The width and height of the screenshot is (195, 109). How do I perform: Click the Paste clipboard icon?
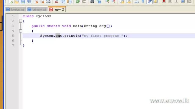[69, 2]
